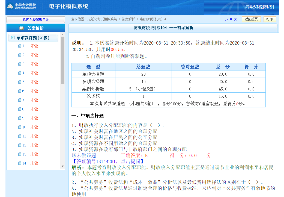This screenshot has width=284, height=197.
Task: Click the document icon beside question 8
Action: [20, 109]
